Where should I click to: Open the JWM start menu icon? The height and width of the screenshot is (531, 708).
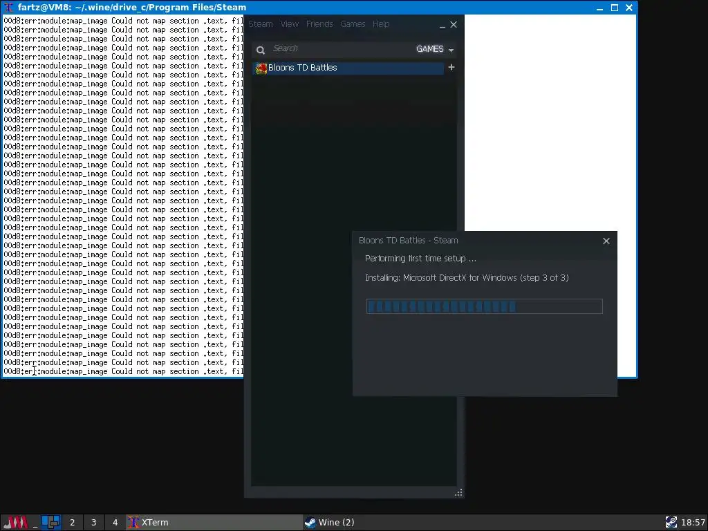point(15,523)
